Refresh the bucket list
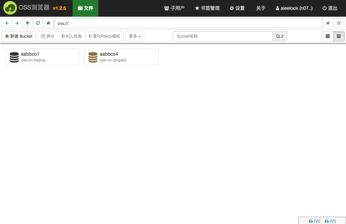 tap(38, 23)
